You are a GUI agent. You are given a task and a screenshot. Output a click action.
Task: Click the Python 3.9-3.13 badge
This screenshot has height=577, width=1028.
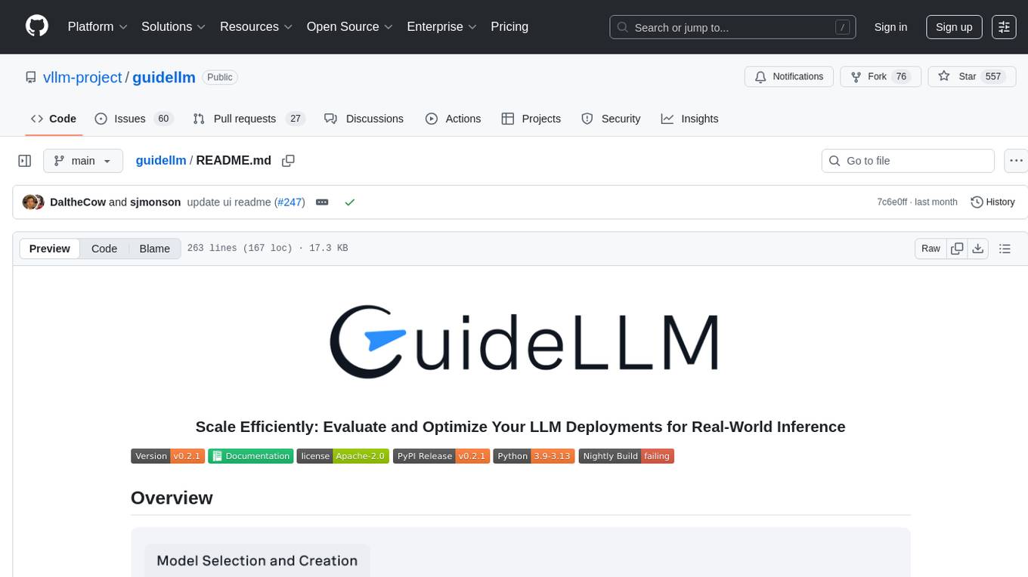pos(534,456)
